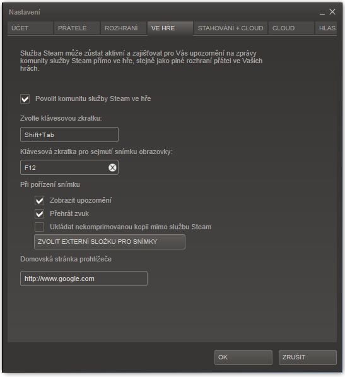Open the PŘÁTELÉ tab
The image size is (345, 377).
77,28
